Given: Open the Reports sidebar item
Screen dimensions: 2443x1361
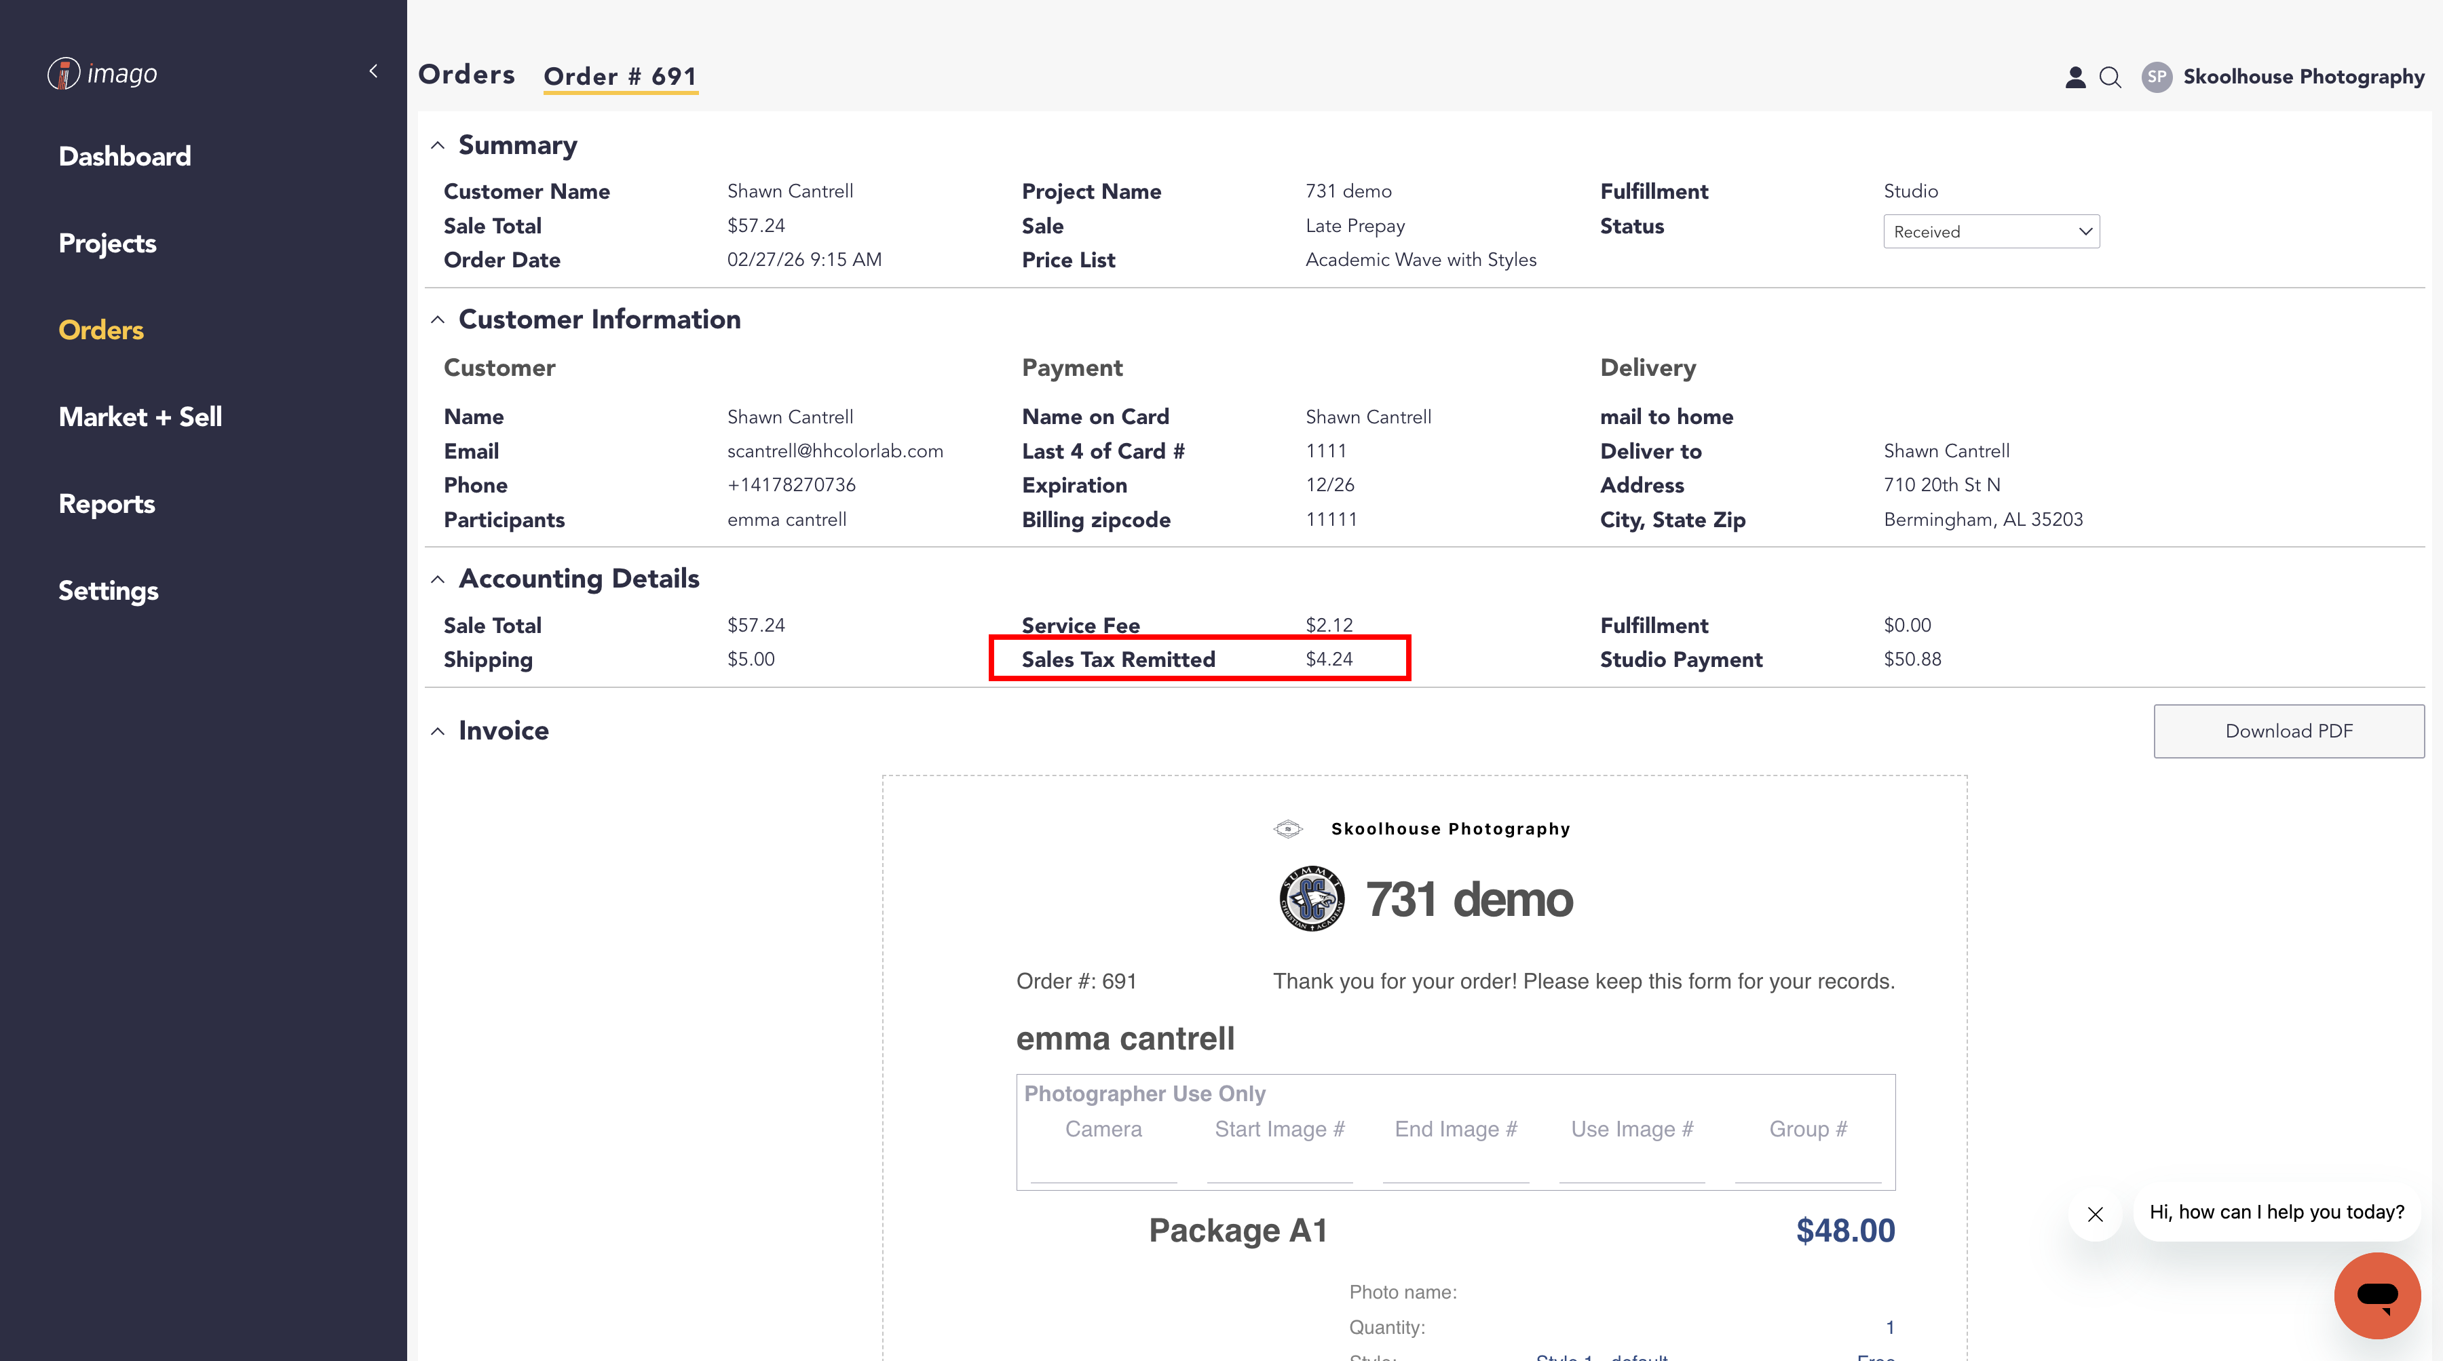Looking at the screenshot, I should pyautogui.click(x=107, y=503).
